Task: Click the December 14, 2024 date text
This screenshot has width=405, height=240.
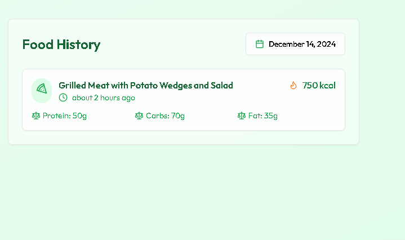Action: (302, 44)
